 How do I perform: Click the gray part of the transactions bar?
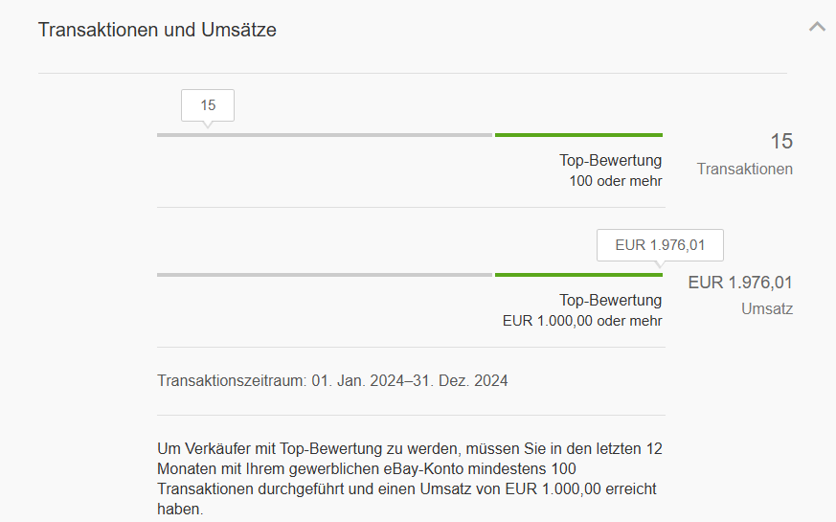pyautogui.click(x=324, y=135)
